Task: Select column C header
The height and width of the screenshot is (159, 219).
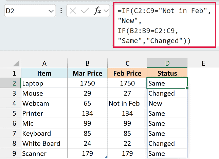Action: pos(127,63)
